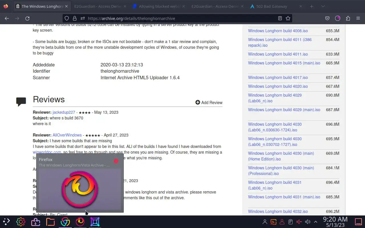This screenshot has width=365, height=228.
Task: Download build 4029 (Lab06_n).iso
Action: click(275, 98)
